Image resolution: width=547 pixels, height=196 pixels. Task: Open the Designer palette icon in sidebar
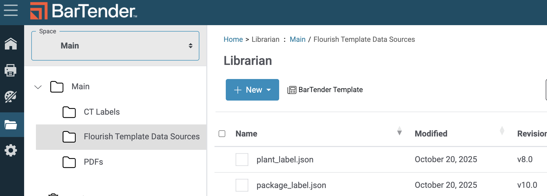point(11,97)
